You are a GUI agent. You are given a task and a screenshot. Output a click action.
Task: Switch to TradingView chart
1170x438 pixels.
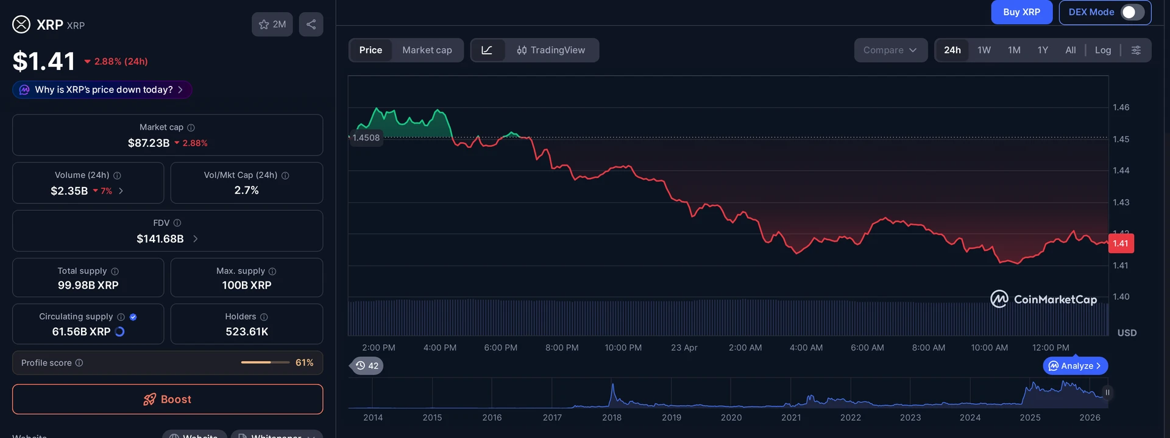(x=551, y=50)
